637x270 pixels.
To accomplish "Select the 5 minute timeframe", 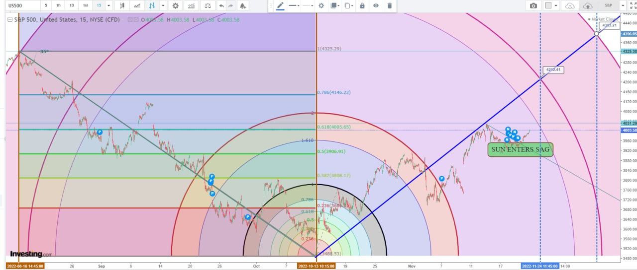I will pyautogui.click(x=46, y=5).
